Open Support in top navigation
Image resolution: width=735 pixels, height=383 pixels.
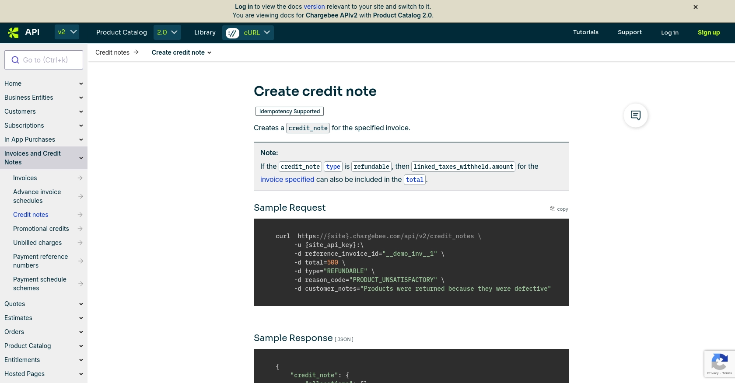tap(630, 32)
